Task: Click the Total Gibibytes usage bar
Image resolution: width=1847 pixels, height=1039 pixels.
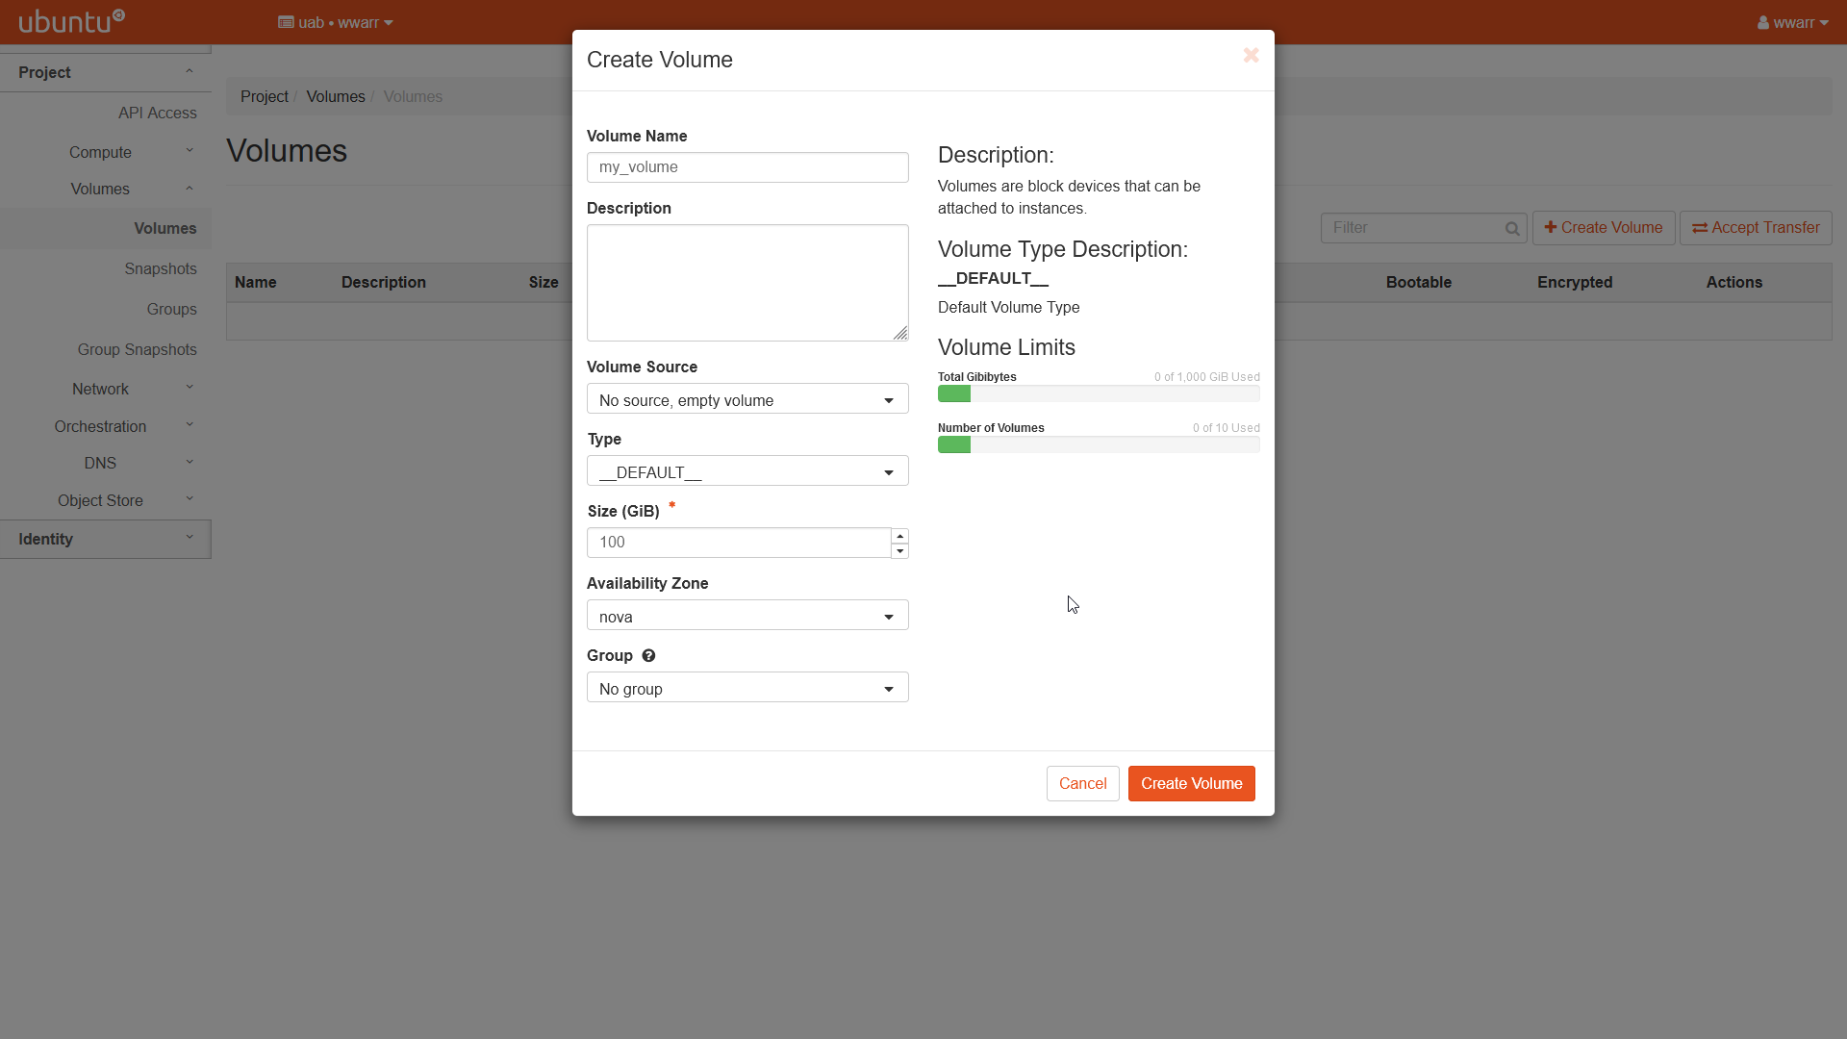Action: [x=1099, y=393]
